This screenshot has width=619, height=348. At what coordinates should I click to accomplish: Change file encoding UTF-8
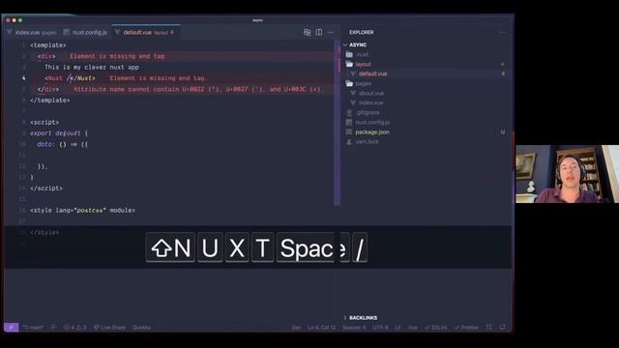pos(380,328)
